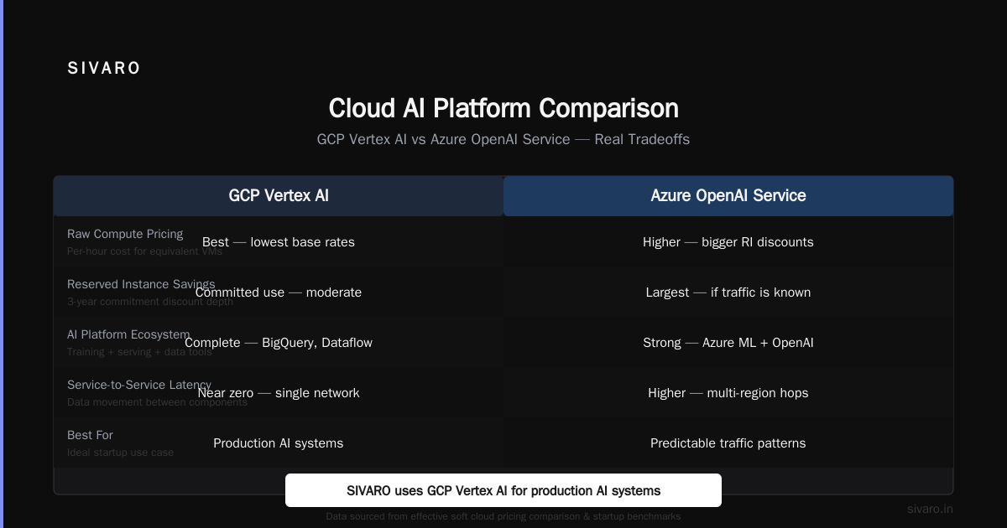Select the Cloud AI Platform Comparison title

[x=503, y=108]
